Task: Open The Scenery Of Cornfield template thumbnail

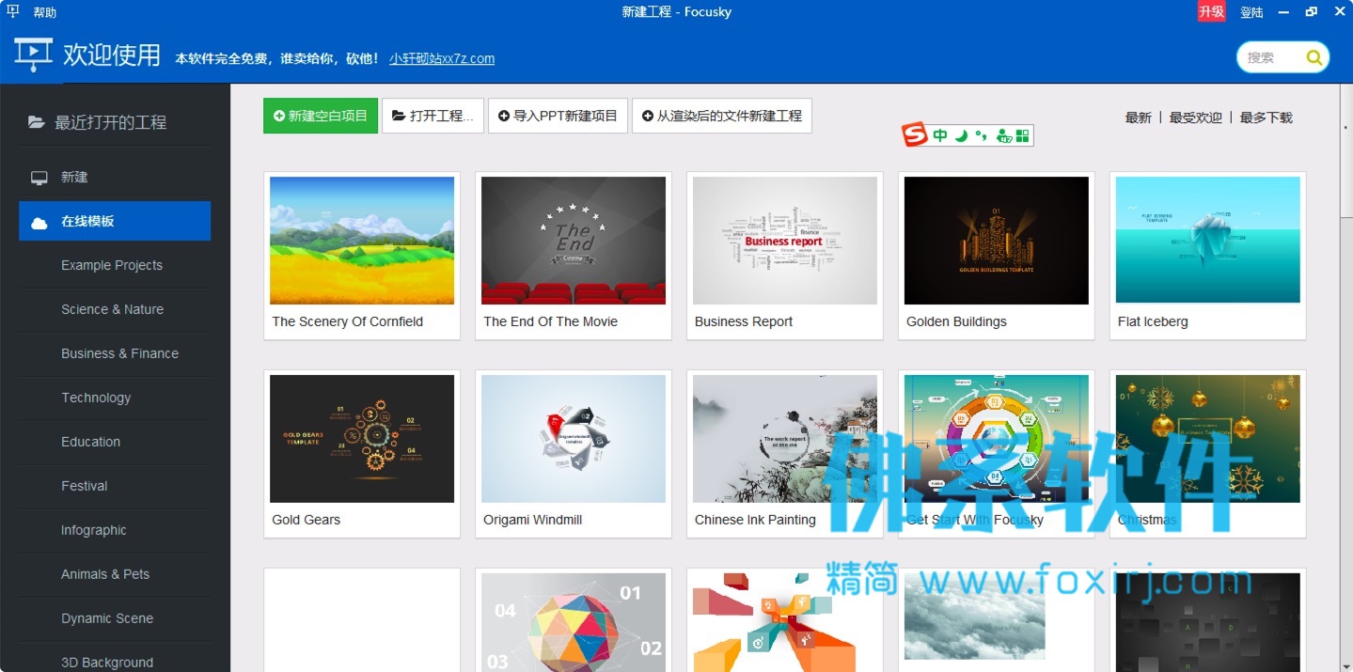Action: (362, 241)
